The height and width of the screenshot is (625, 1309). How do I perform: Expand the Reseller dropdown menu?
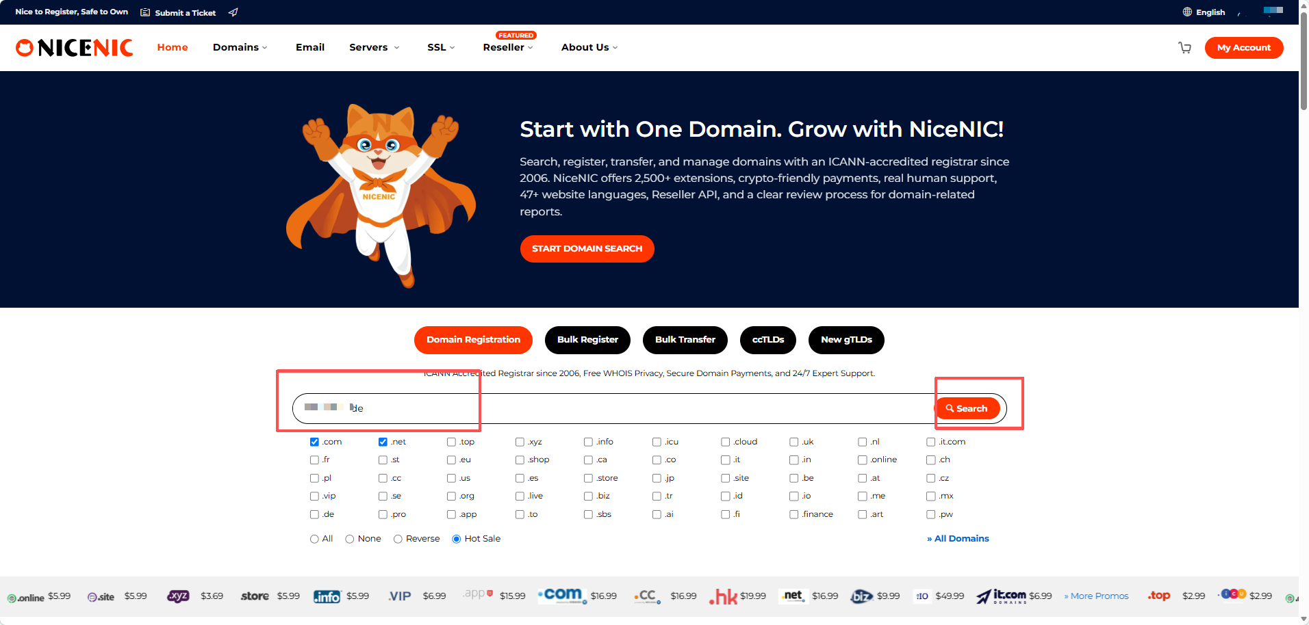[507, 47]
